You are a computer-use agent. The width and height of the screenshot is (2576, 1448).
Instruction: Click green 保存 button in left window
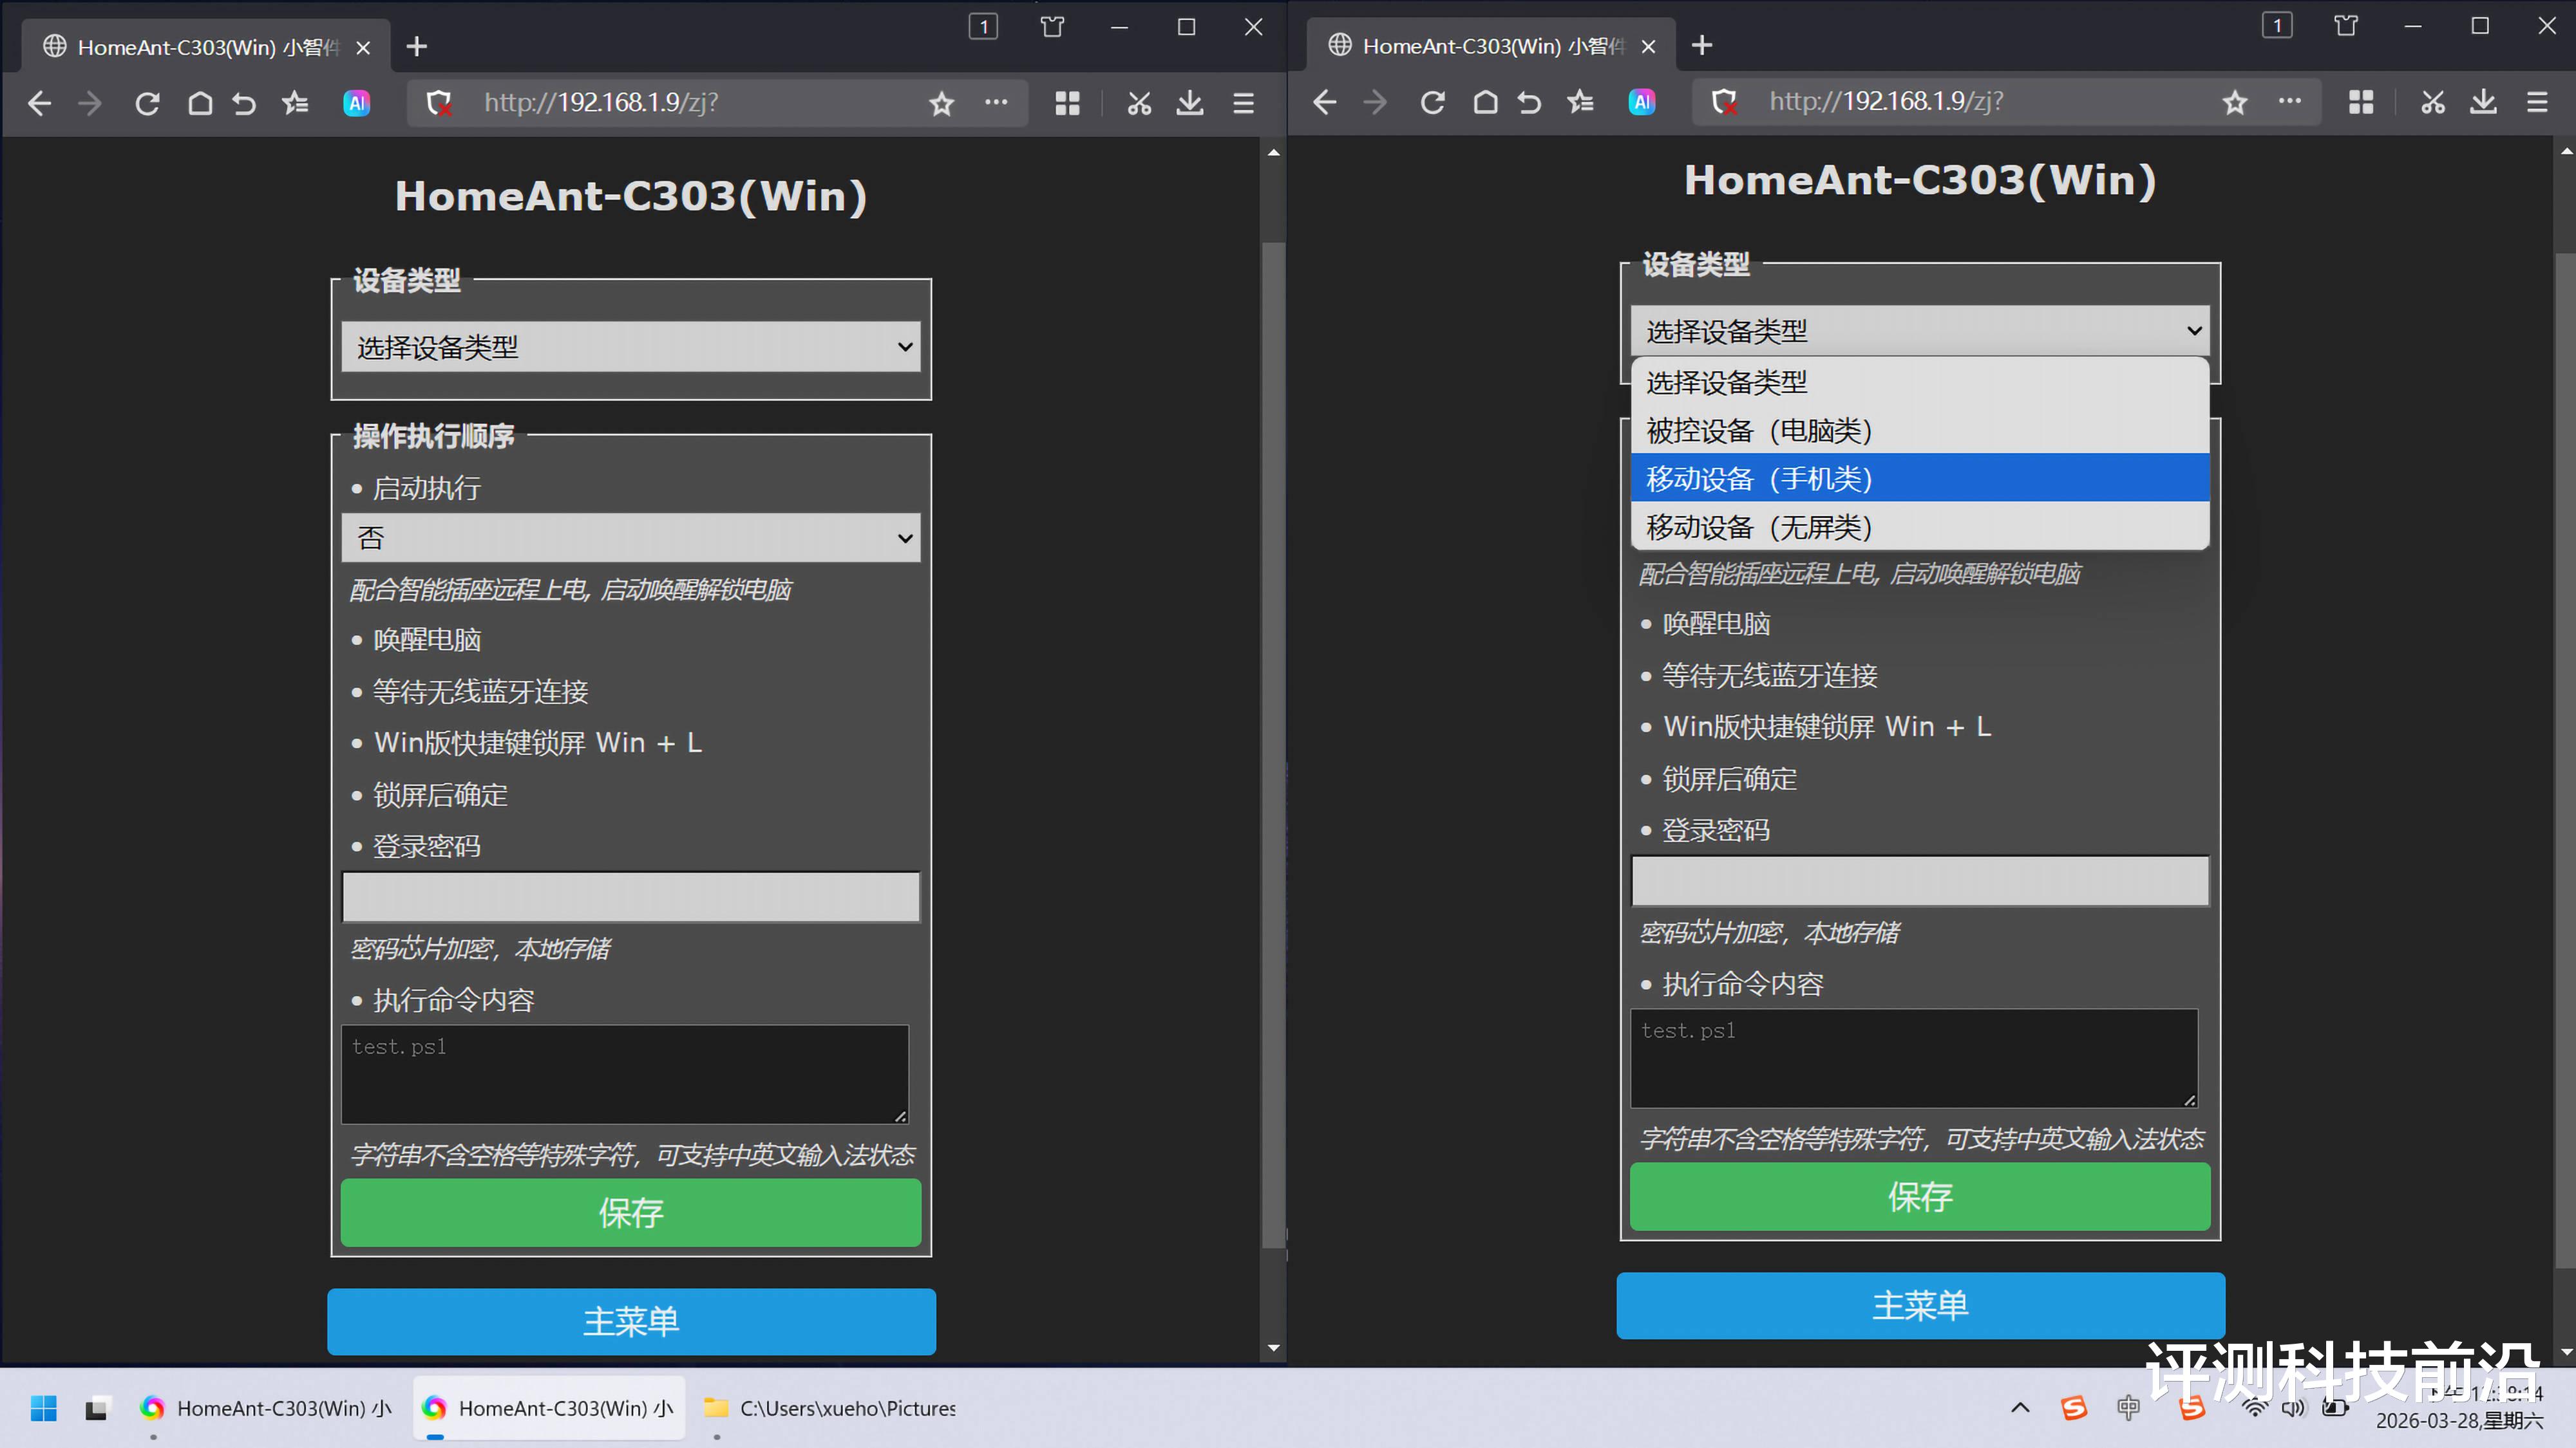[x=630, y=1212]
